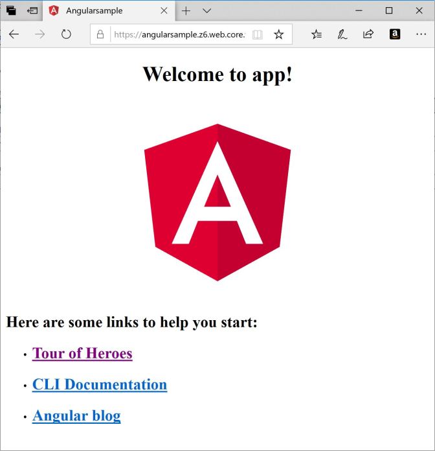Click 'Here are some links to help you start:' text
This screenshot has width=435, height=451.
pos(131,322)
